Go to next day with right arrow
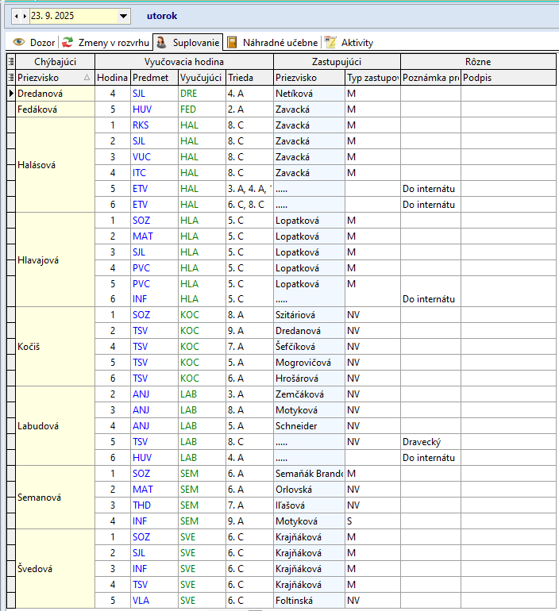Viewport: 559px width, 611px height. click(23, 15)
